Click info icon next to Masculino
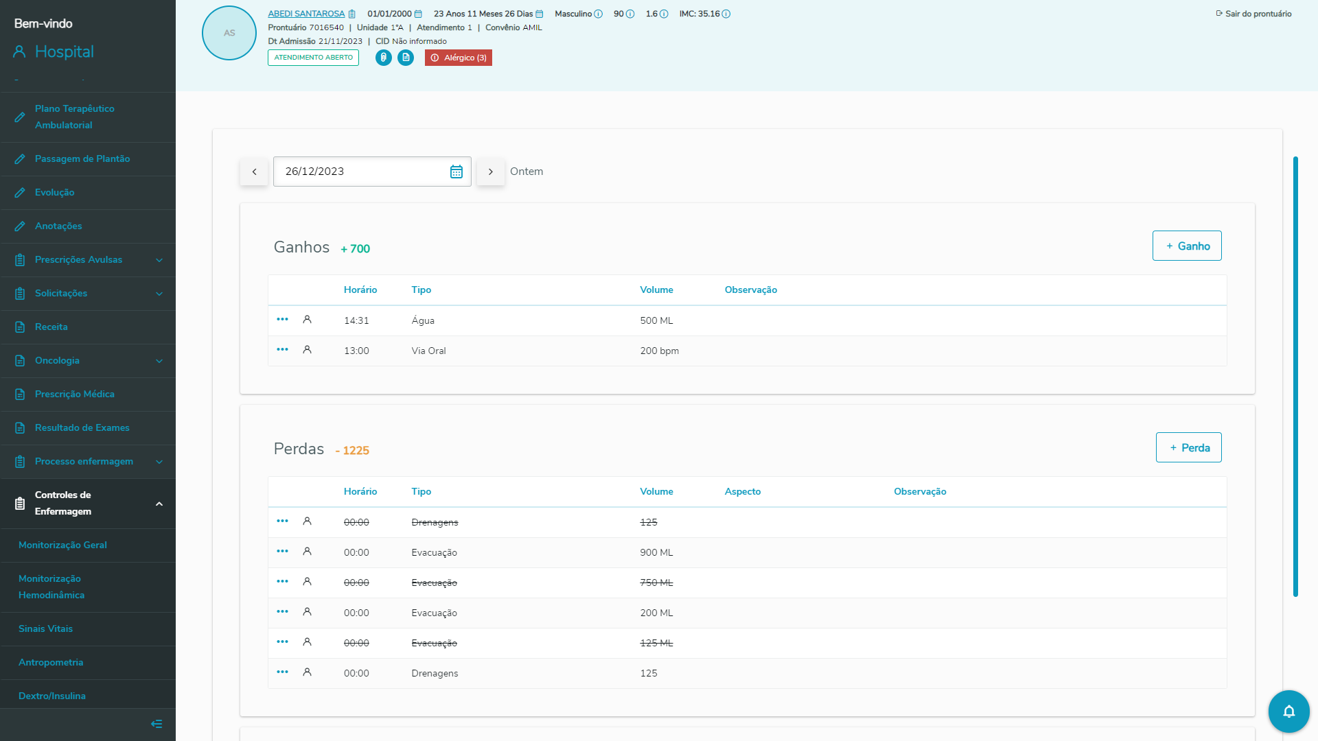This screenshot has width=1318, height=741. 598,14
